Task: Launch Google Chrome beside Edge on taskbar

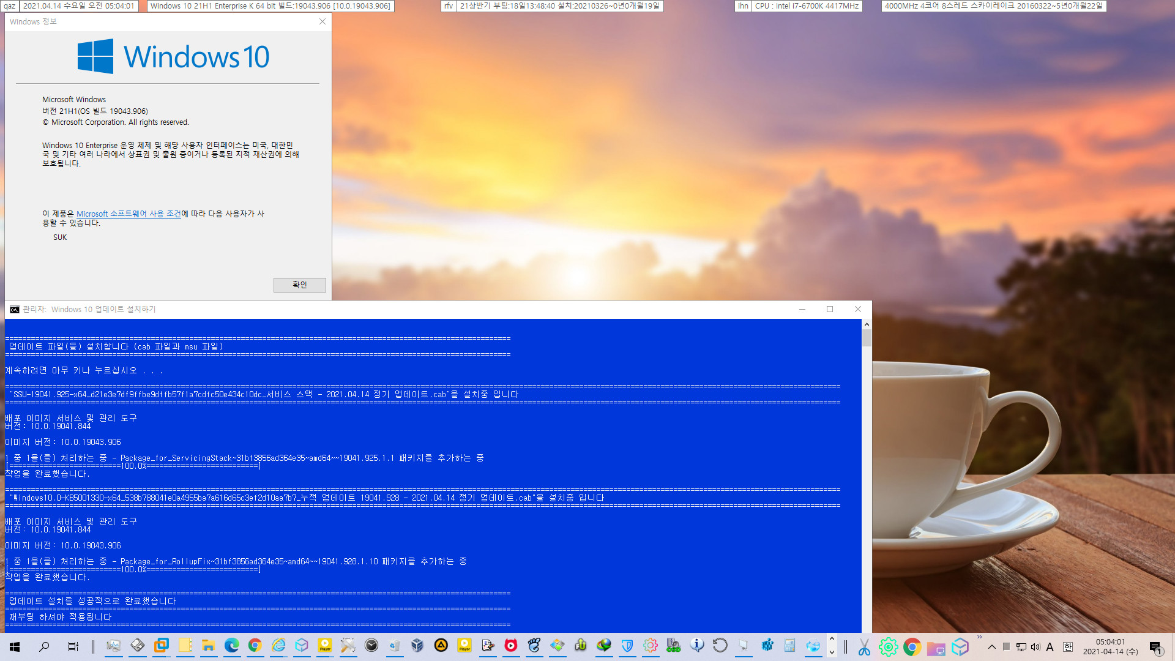Action: (x=255, y=645)
